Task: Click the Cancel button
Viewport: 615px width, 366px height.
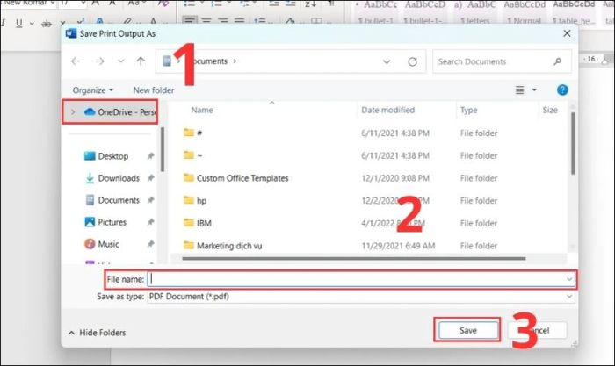Action: tap(538, 330)
